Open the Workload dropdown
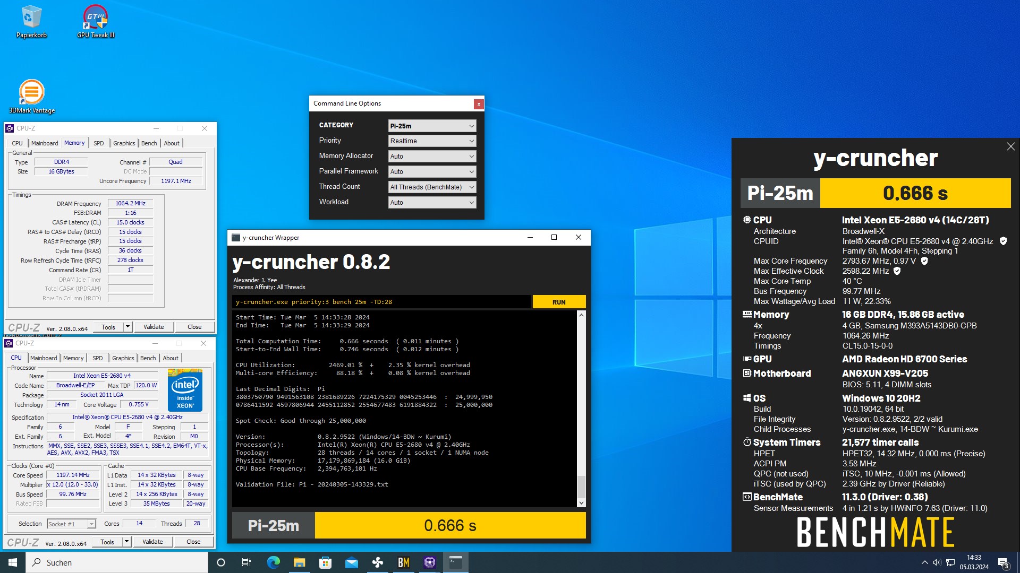Screen dimensions: 1020x573 432,202
